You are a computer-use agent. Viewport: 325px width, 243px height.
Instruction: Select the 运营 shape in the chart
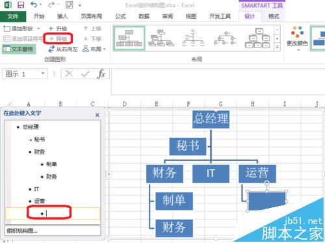pyautogui.click(x=257, y=173)
